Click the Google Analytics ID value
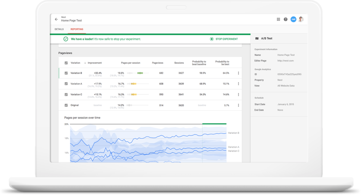The image size is (361, 195). [289, 74]
